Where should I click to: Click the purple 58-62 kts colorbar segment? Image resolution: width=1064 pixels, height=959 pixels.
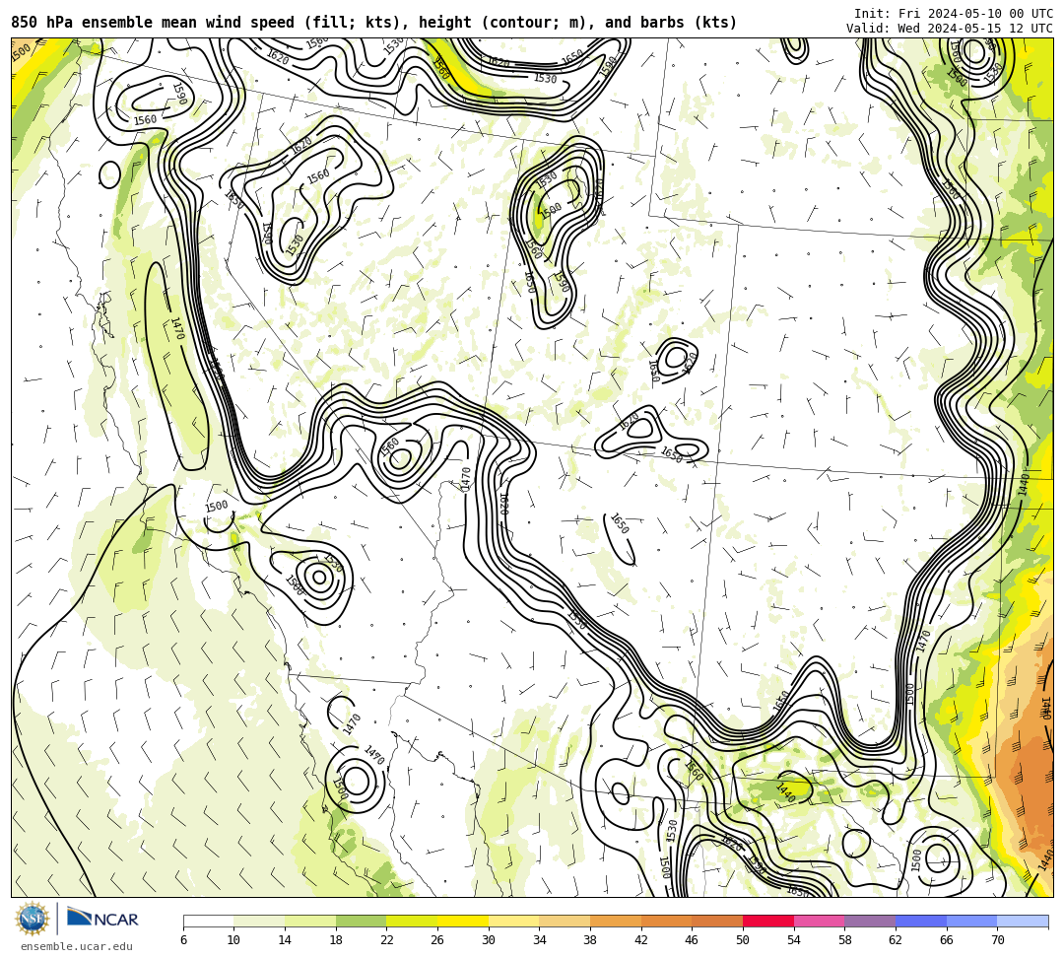tap(870, 922)
